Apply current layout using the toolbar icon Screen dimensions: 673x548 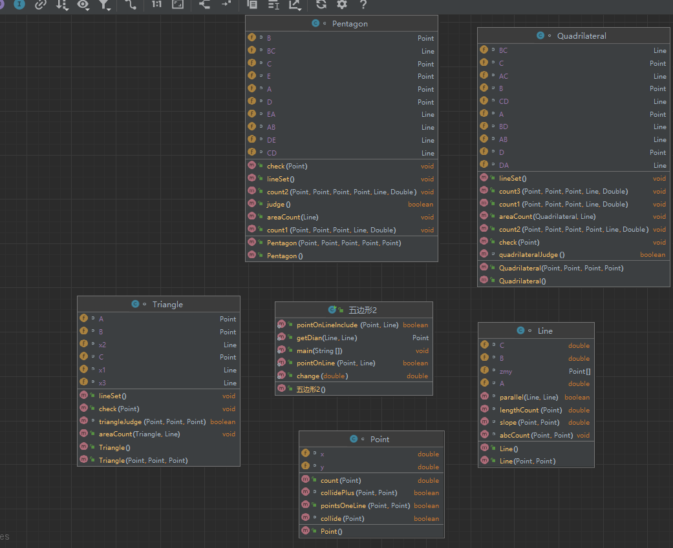pos(204,5)
